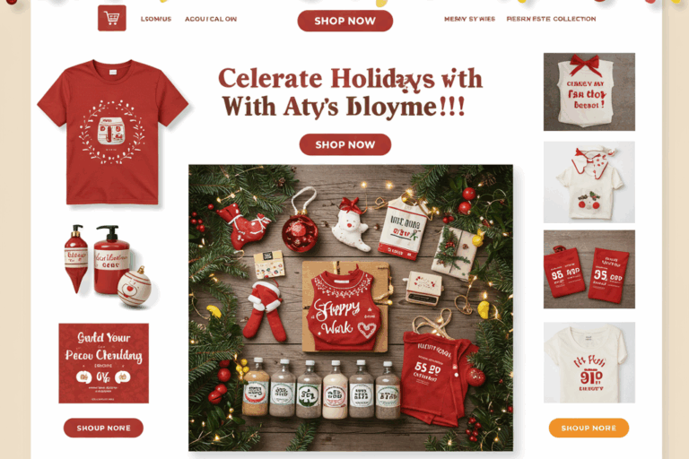This screenshot has height=459, width=689.
Task: Click the central holiday flat-lay image
Action: 351,307
